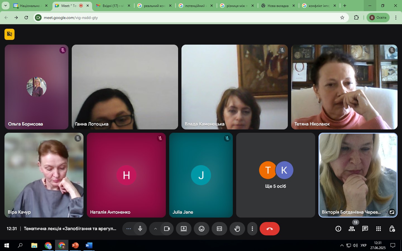Click the raise hand icon

[x=237, y=229]
